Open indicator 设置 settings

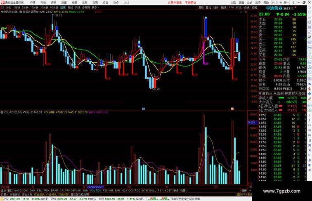tap(183, 191)
